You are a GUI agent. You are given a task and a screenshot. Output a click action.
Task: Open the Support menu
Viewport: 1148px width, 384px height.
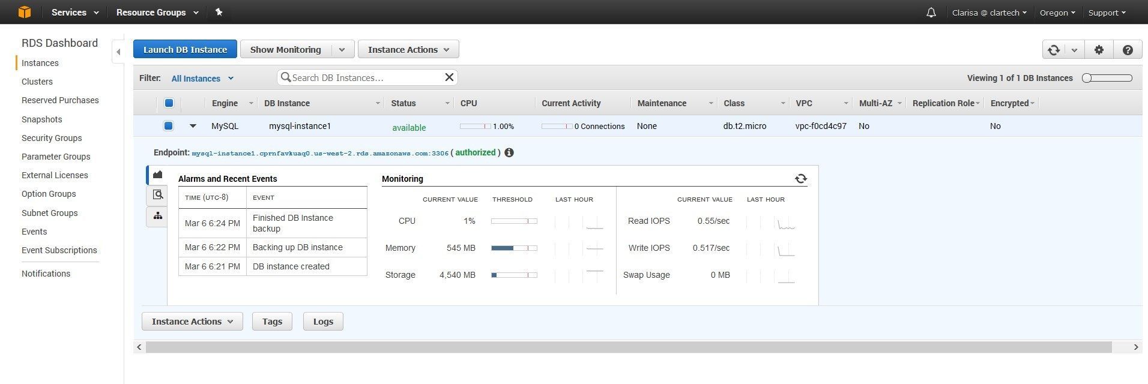1107,13
